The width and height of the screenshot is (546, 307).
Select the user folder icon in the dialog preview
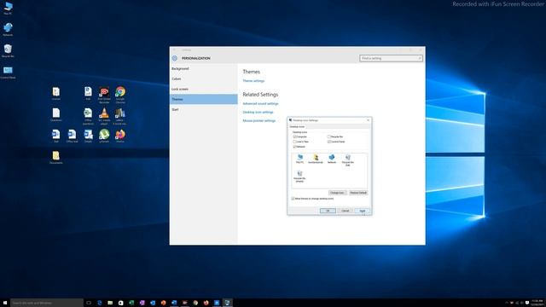pyautogui.click(x=316, y=159)
